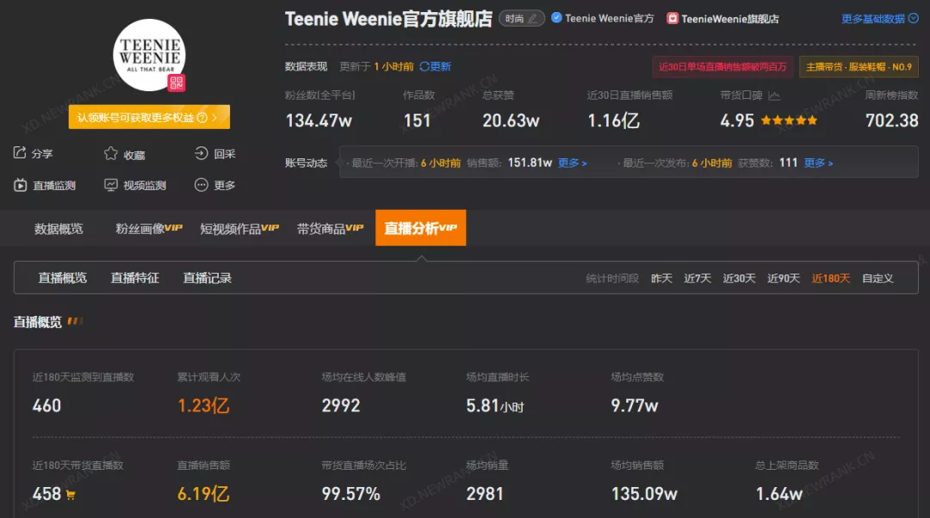Click the 9.77w average likes value
Screen dimensions: 930x518
tap(634, 406)
